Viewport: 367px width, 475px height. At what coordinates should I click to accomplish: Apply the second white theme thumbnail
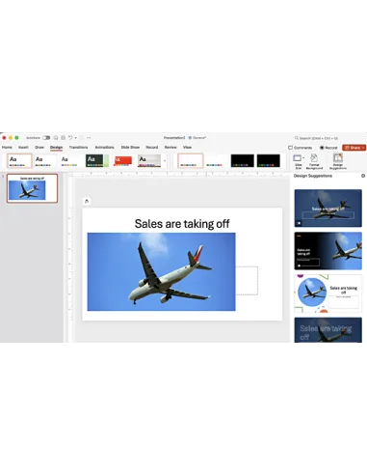pyautogui.click(x=45, y=160)
